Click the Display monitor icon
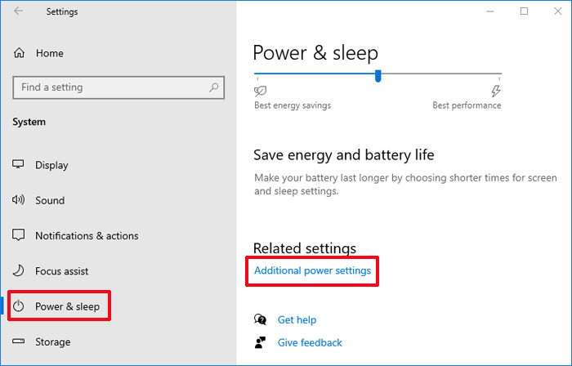This screenshot has height=366, width=572. click(x=18, y=164)
